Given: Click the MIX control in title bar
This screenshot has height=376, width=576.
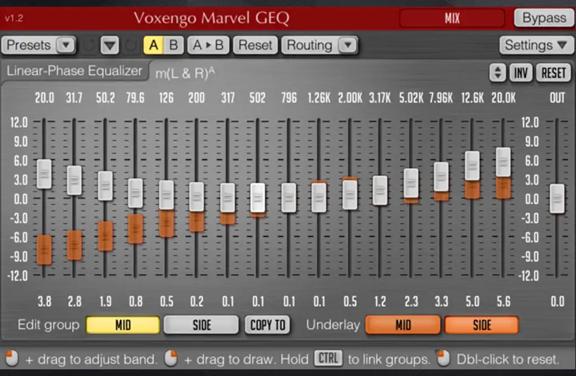Looking at the screenshot, I should pos(452,18).
